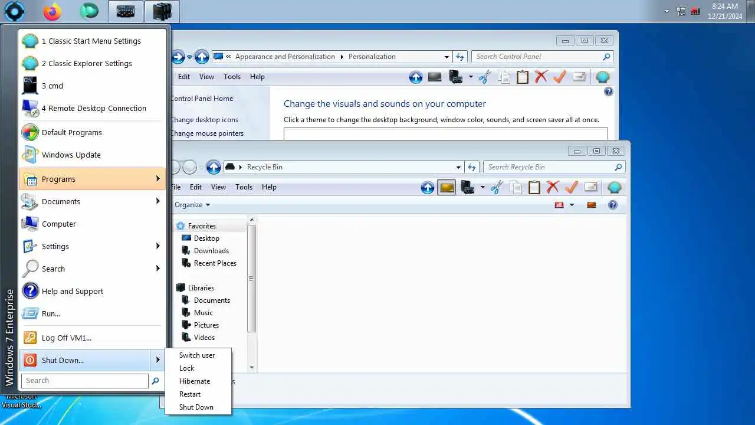
Task: Click Cut scissors in Personalization toolbar
Action: [x=485, y=77]
